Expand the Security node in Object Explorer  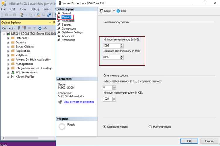(8, 42)
